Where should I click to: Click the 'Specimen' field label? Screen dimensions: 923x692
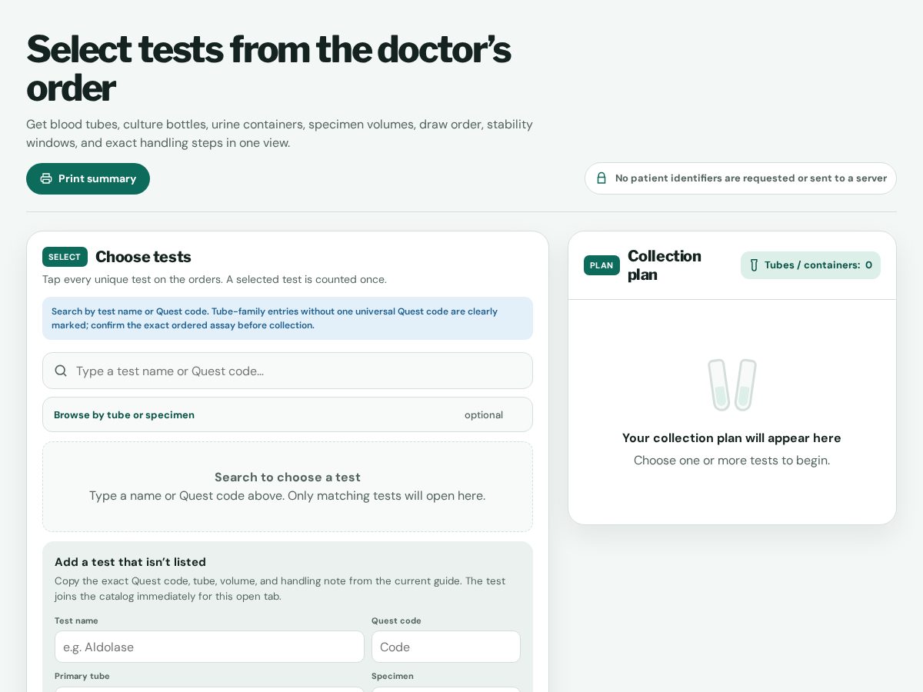click(392, 676)
